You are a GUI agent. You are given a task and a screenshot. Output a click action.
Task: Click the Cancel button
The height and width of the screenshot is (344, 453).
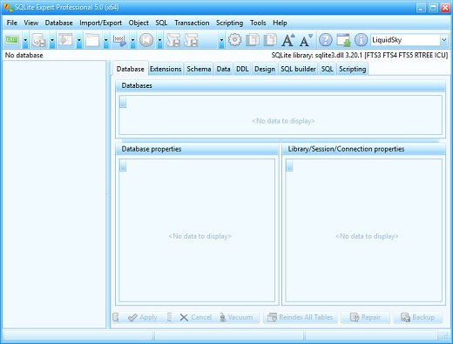tap(196, 317)
